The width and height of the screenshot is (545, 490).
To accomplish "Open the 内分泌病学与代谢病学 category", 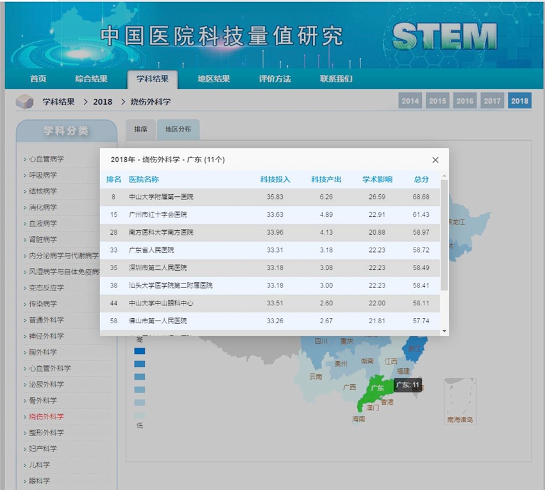I will point(63,256).
